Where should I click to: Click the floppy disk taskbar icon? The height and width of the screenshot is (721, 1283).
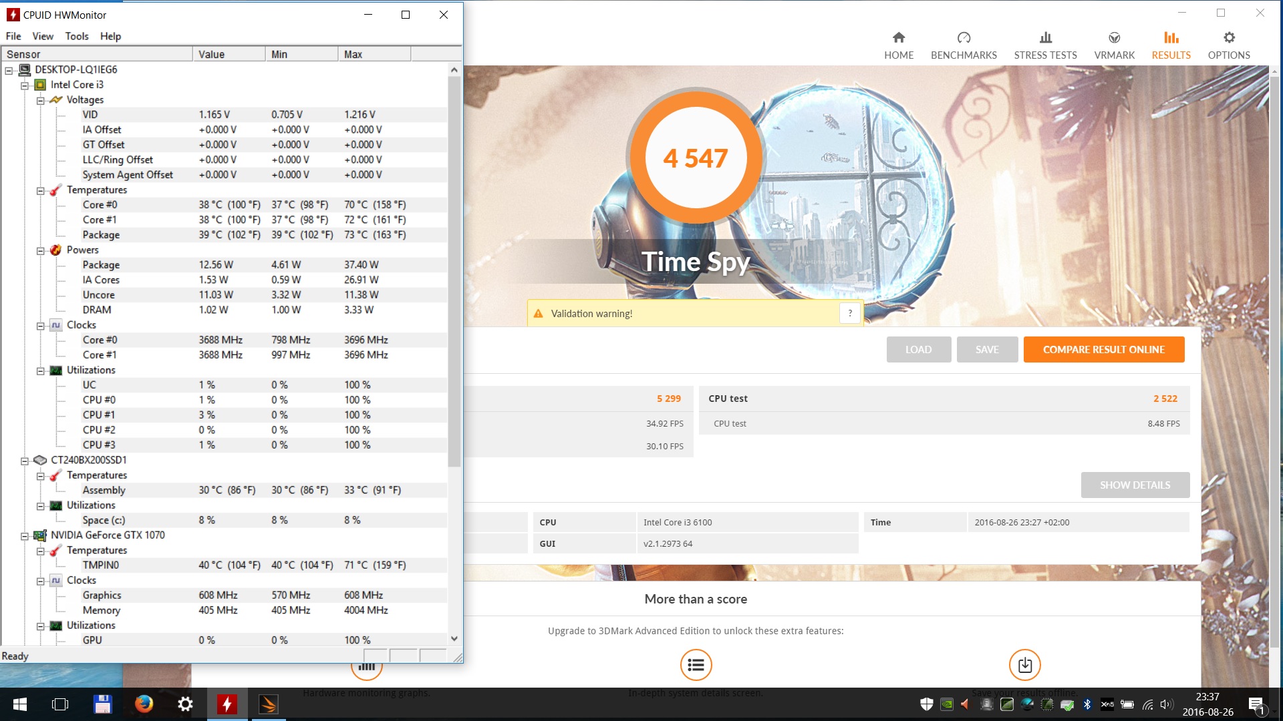tap(102, 704)
